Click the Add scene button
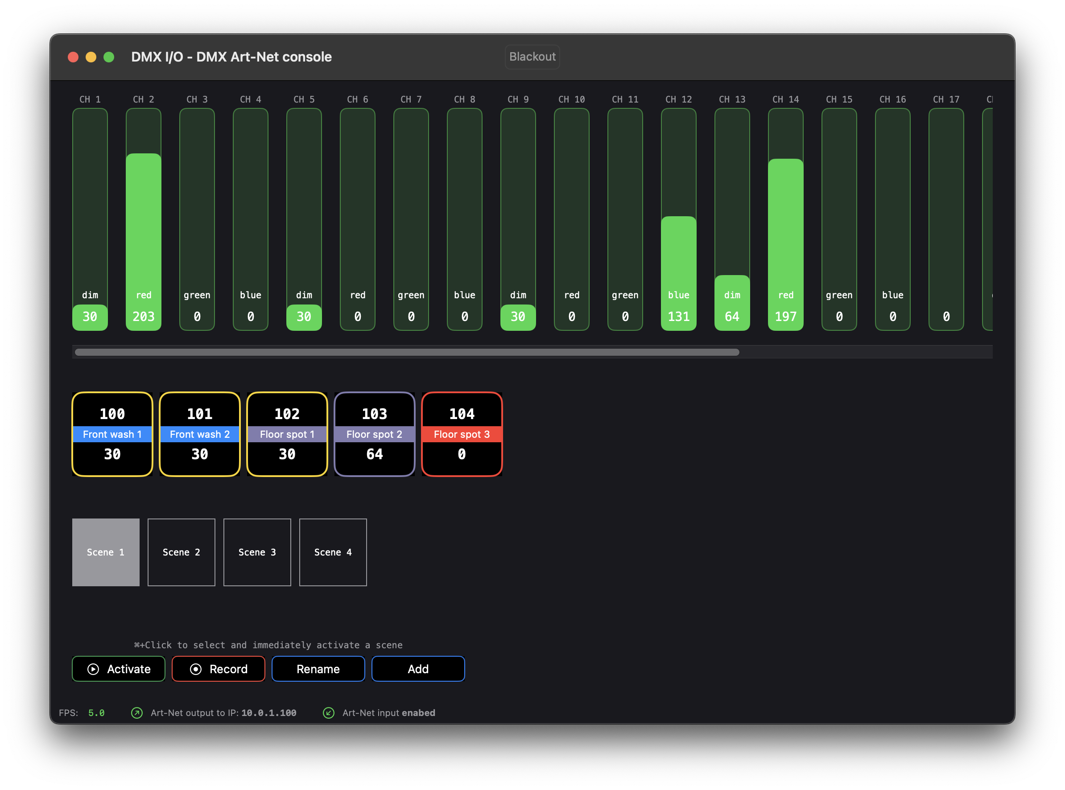1065x790 pixels. tap(418, 669)
